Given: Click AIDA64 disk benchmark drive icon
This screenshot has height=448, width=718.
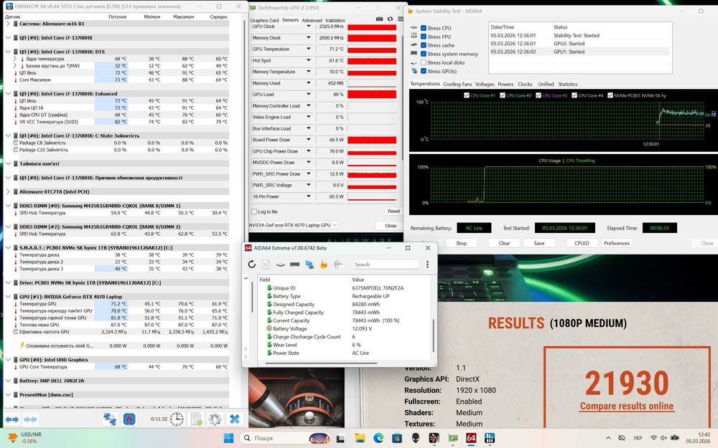Looking at the screenshot, I should click(280, 264).
